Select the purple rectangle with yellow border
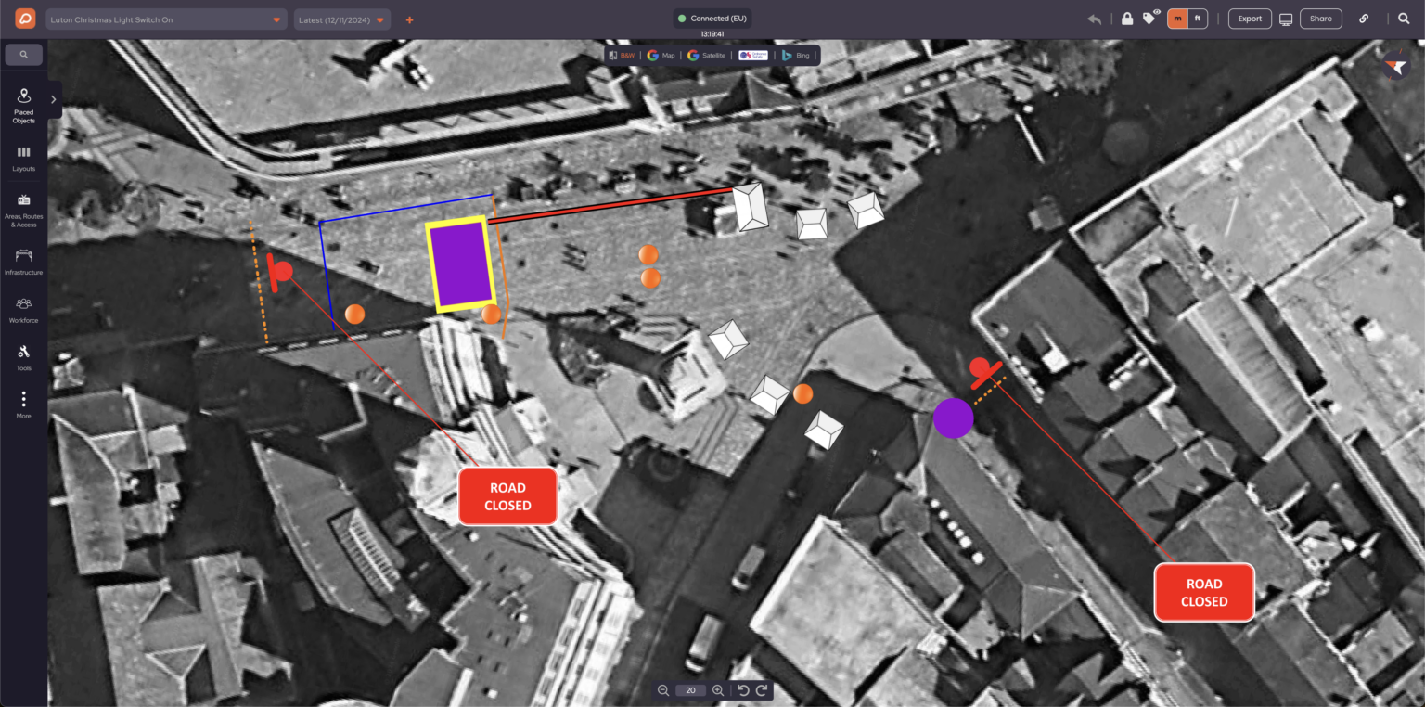 click(460, 264)
